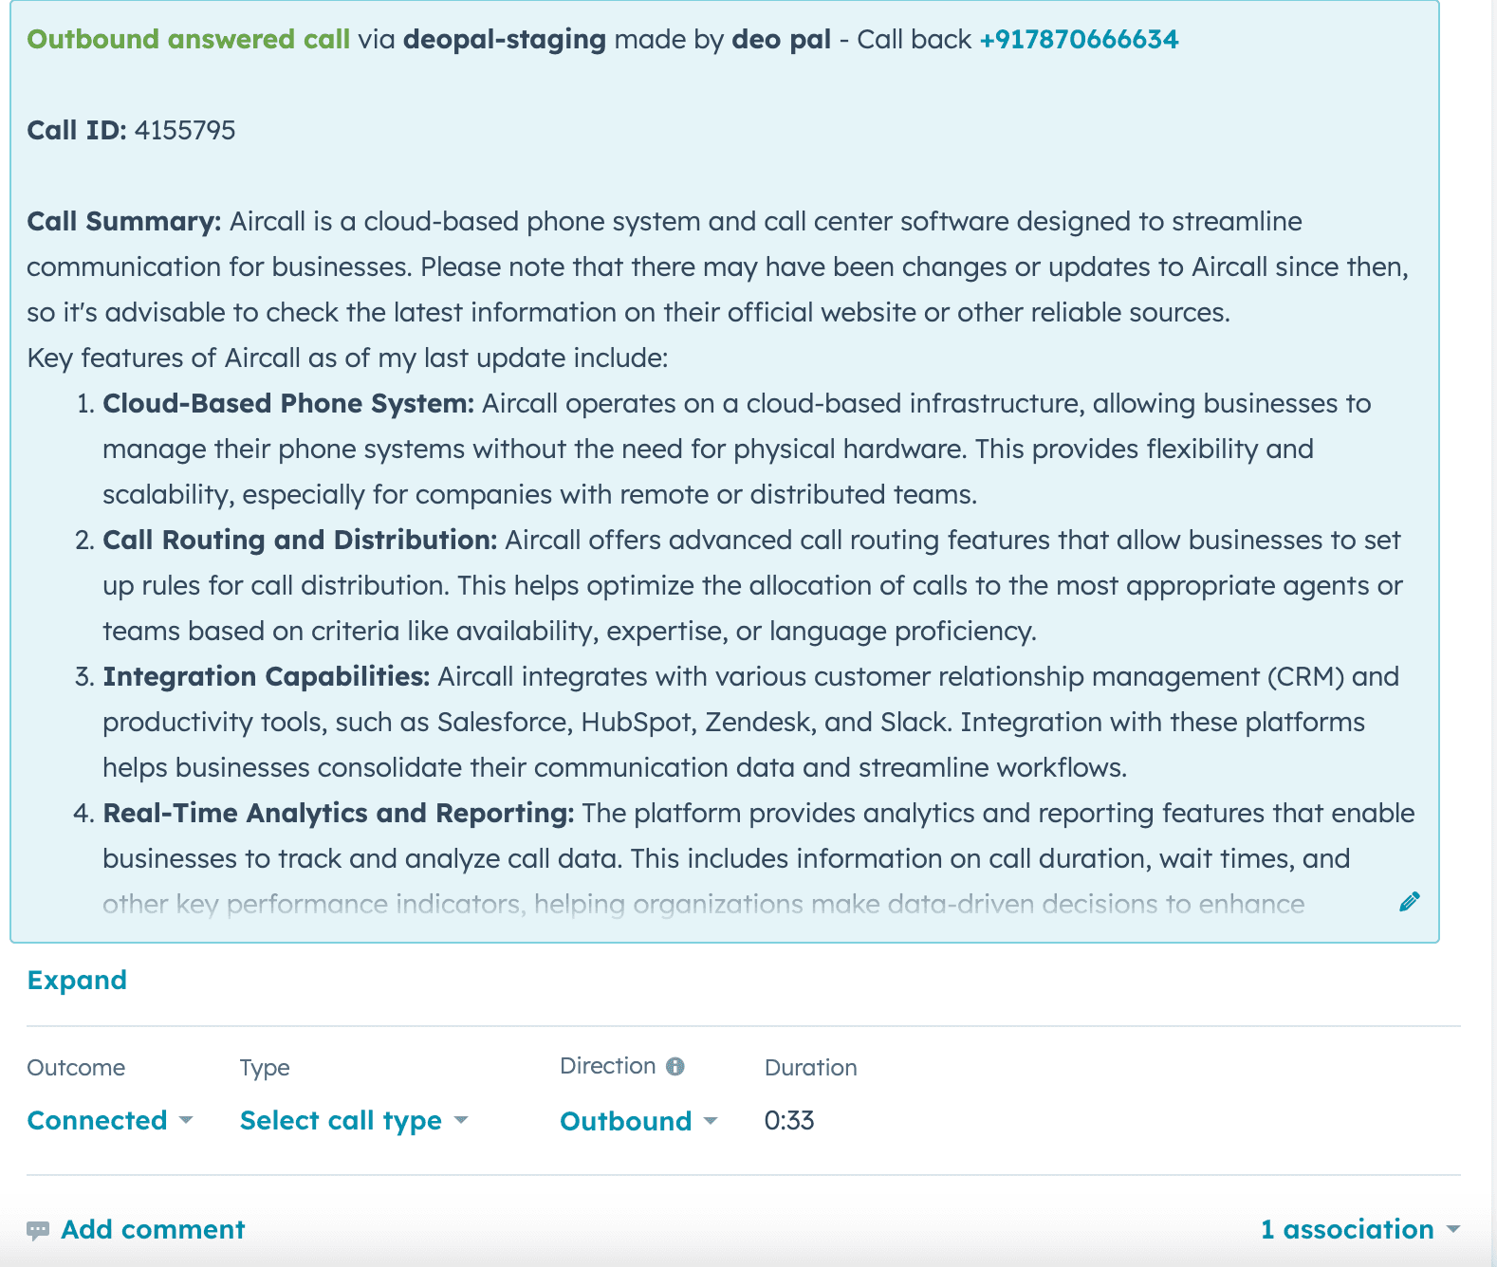Click the comment bubble icon beside Add comment
Screen dimensions: 1497x1267
(x=38, y=1229)
